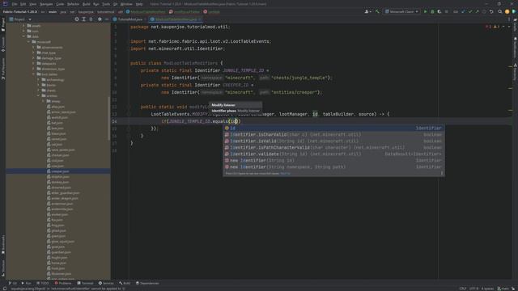The image size is (518, 291).
Task: Hide the Project panel with minus icon
Action: tap(107, 19)
